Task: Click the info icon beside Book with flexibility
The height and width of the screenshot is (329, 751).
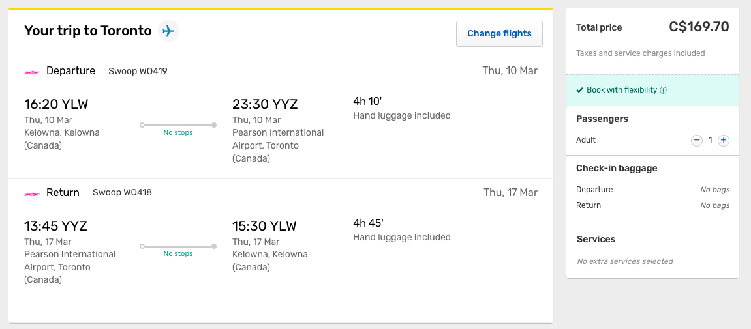Action: pos(664,91)
